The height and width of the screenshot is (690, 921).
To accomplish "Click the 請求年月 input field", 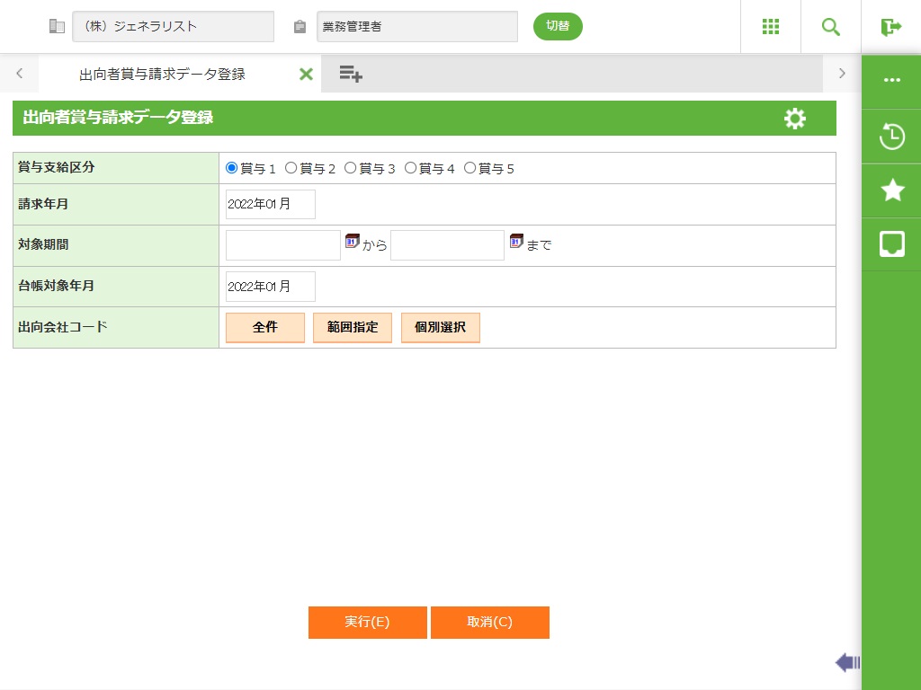I will (270, 204).
